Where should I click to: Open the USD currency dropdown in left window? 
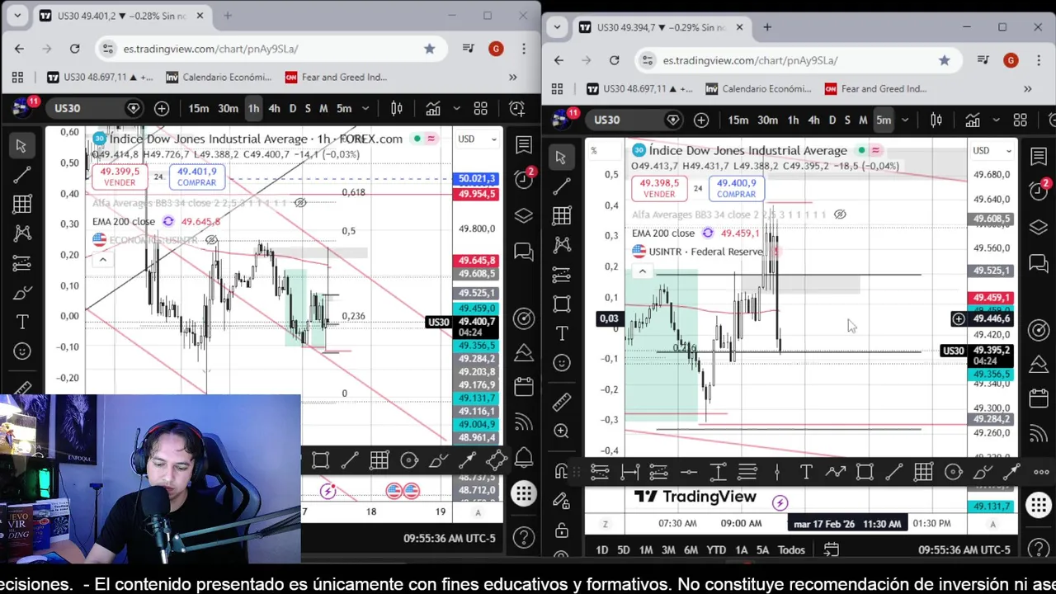478,139
